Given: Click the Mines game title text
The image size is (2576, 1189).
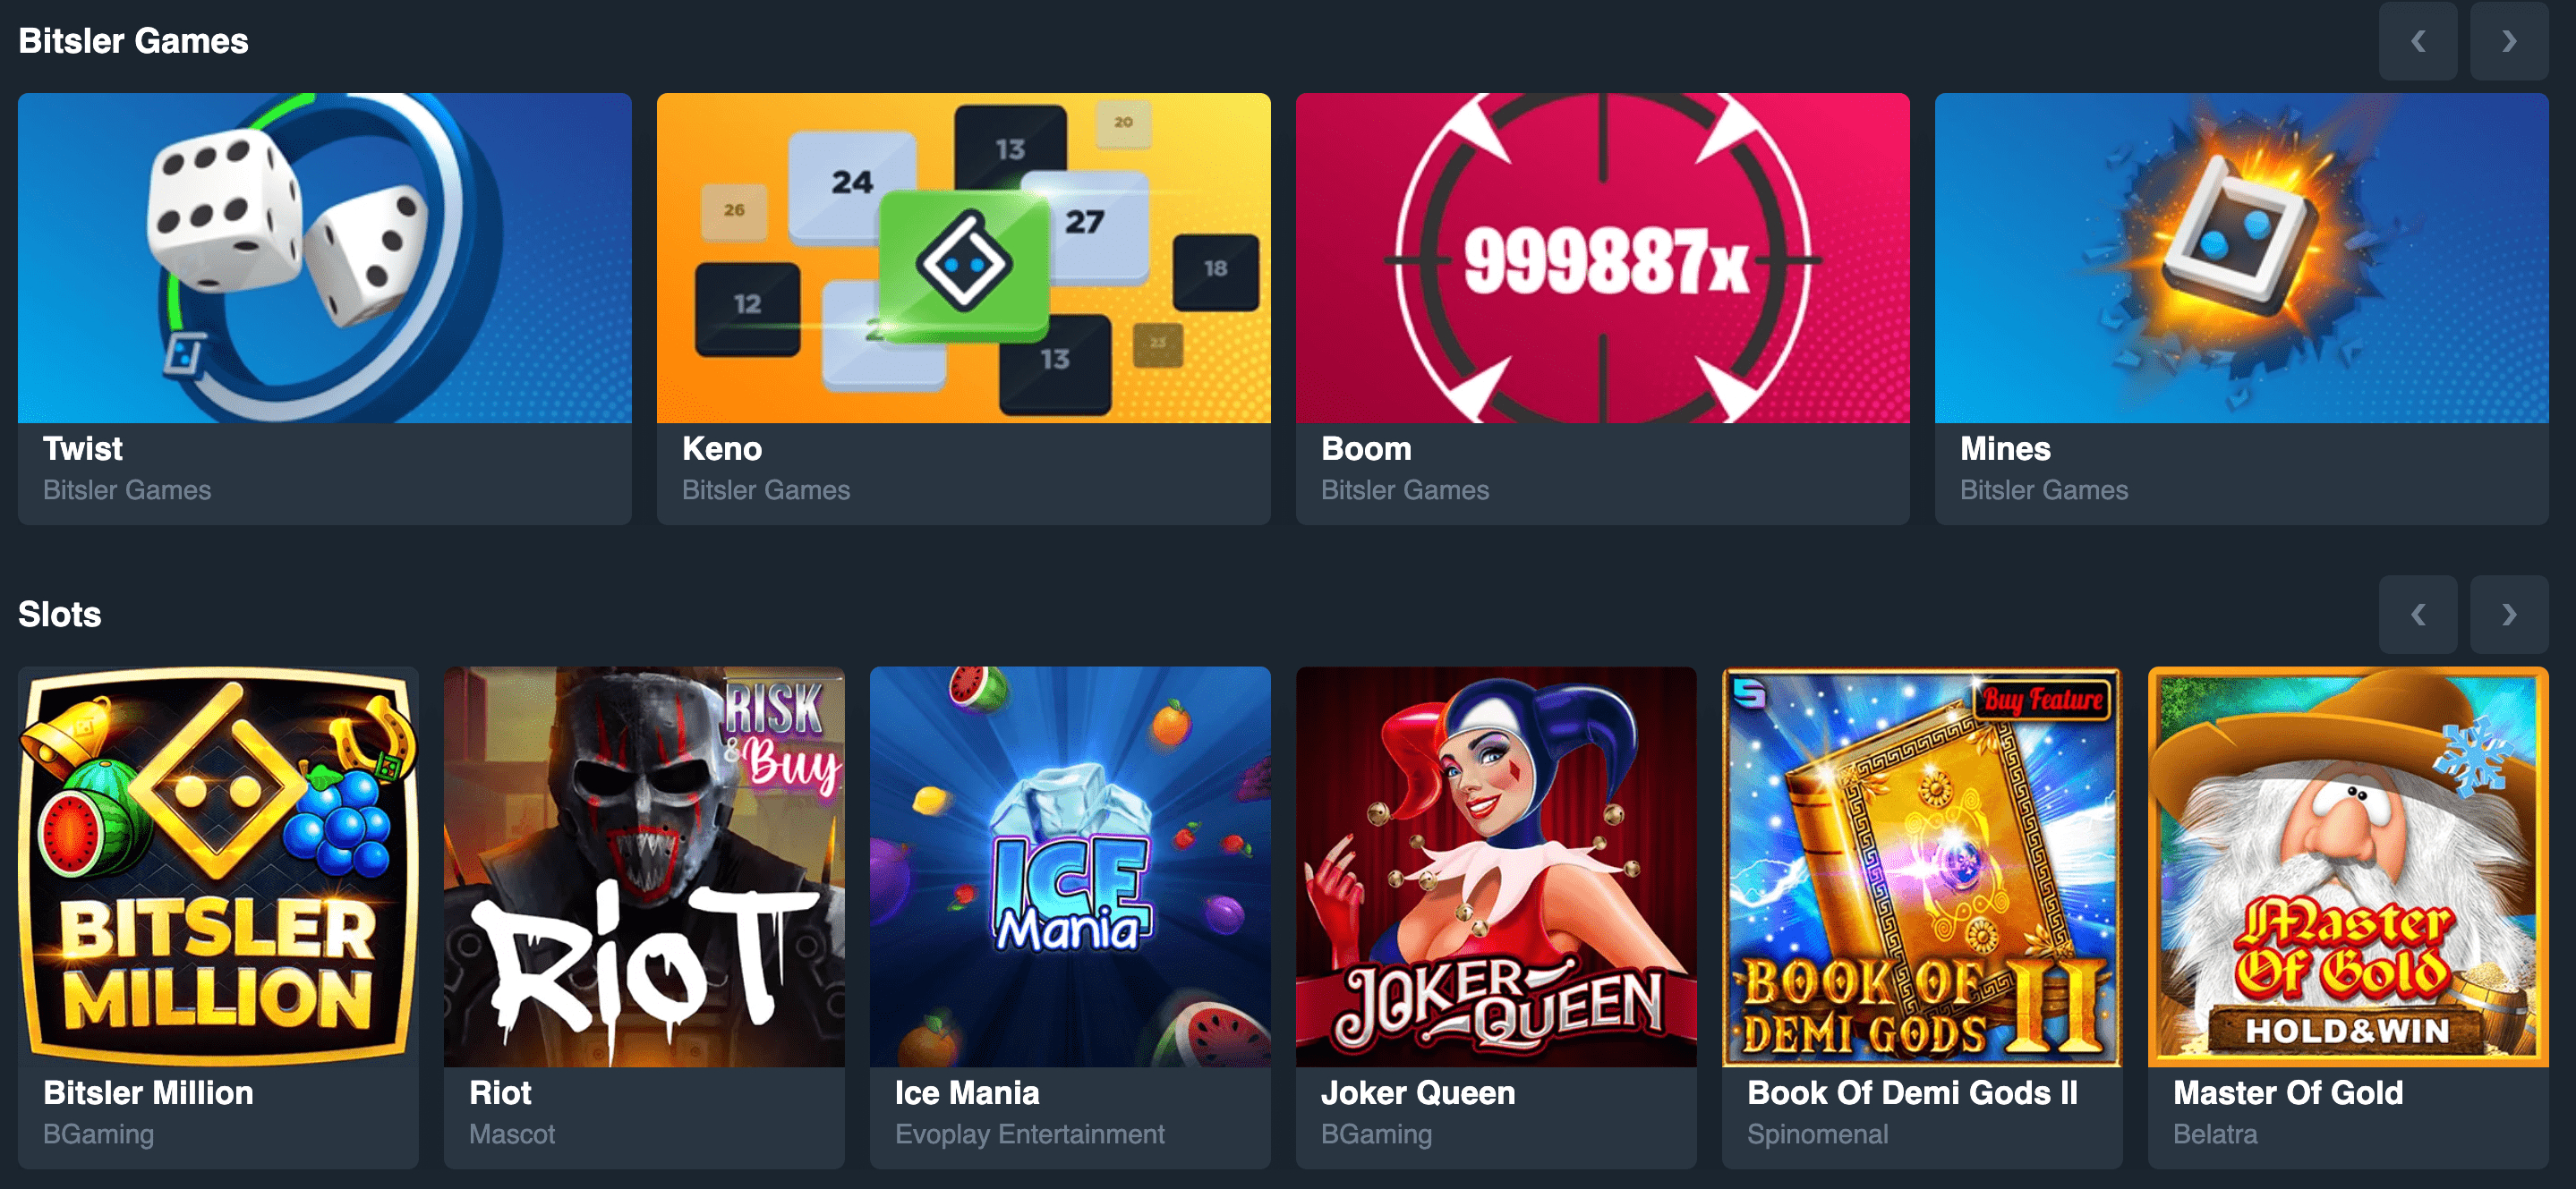Looking at the screenshot, I should pos(2005,448).
